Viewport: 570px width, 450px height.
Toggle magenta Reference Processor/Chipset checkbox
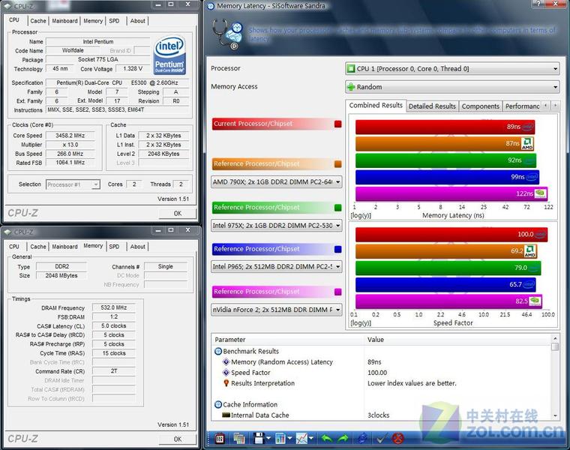coord(337,292)
